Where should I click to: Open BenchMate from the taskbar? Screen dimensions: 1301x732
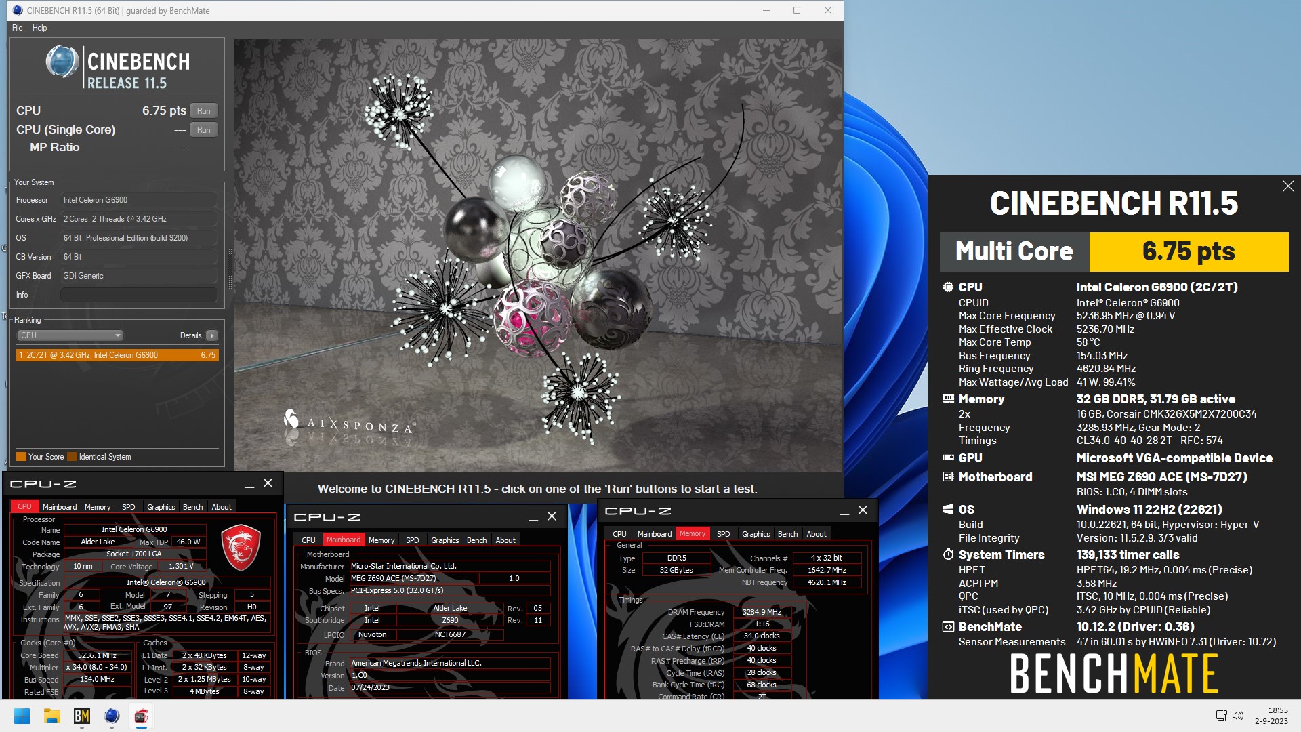[82, 716]
